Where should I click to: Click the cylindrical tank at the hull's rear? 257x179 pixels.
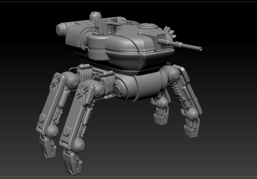coord(61,30)
